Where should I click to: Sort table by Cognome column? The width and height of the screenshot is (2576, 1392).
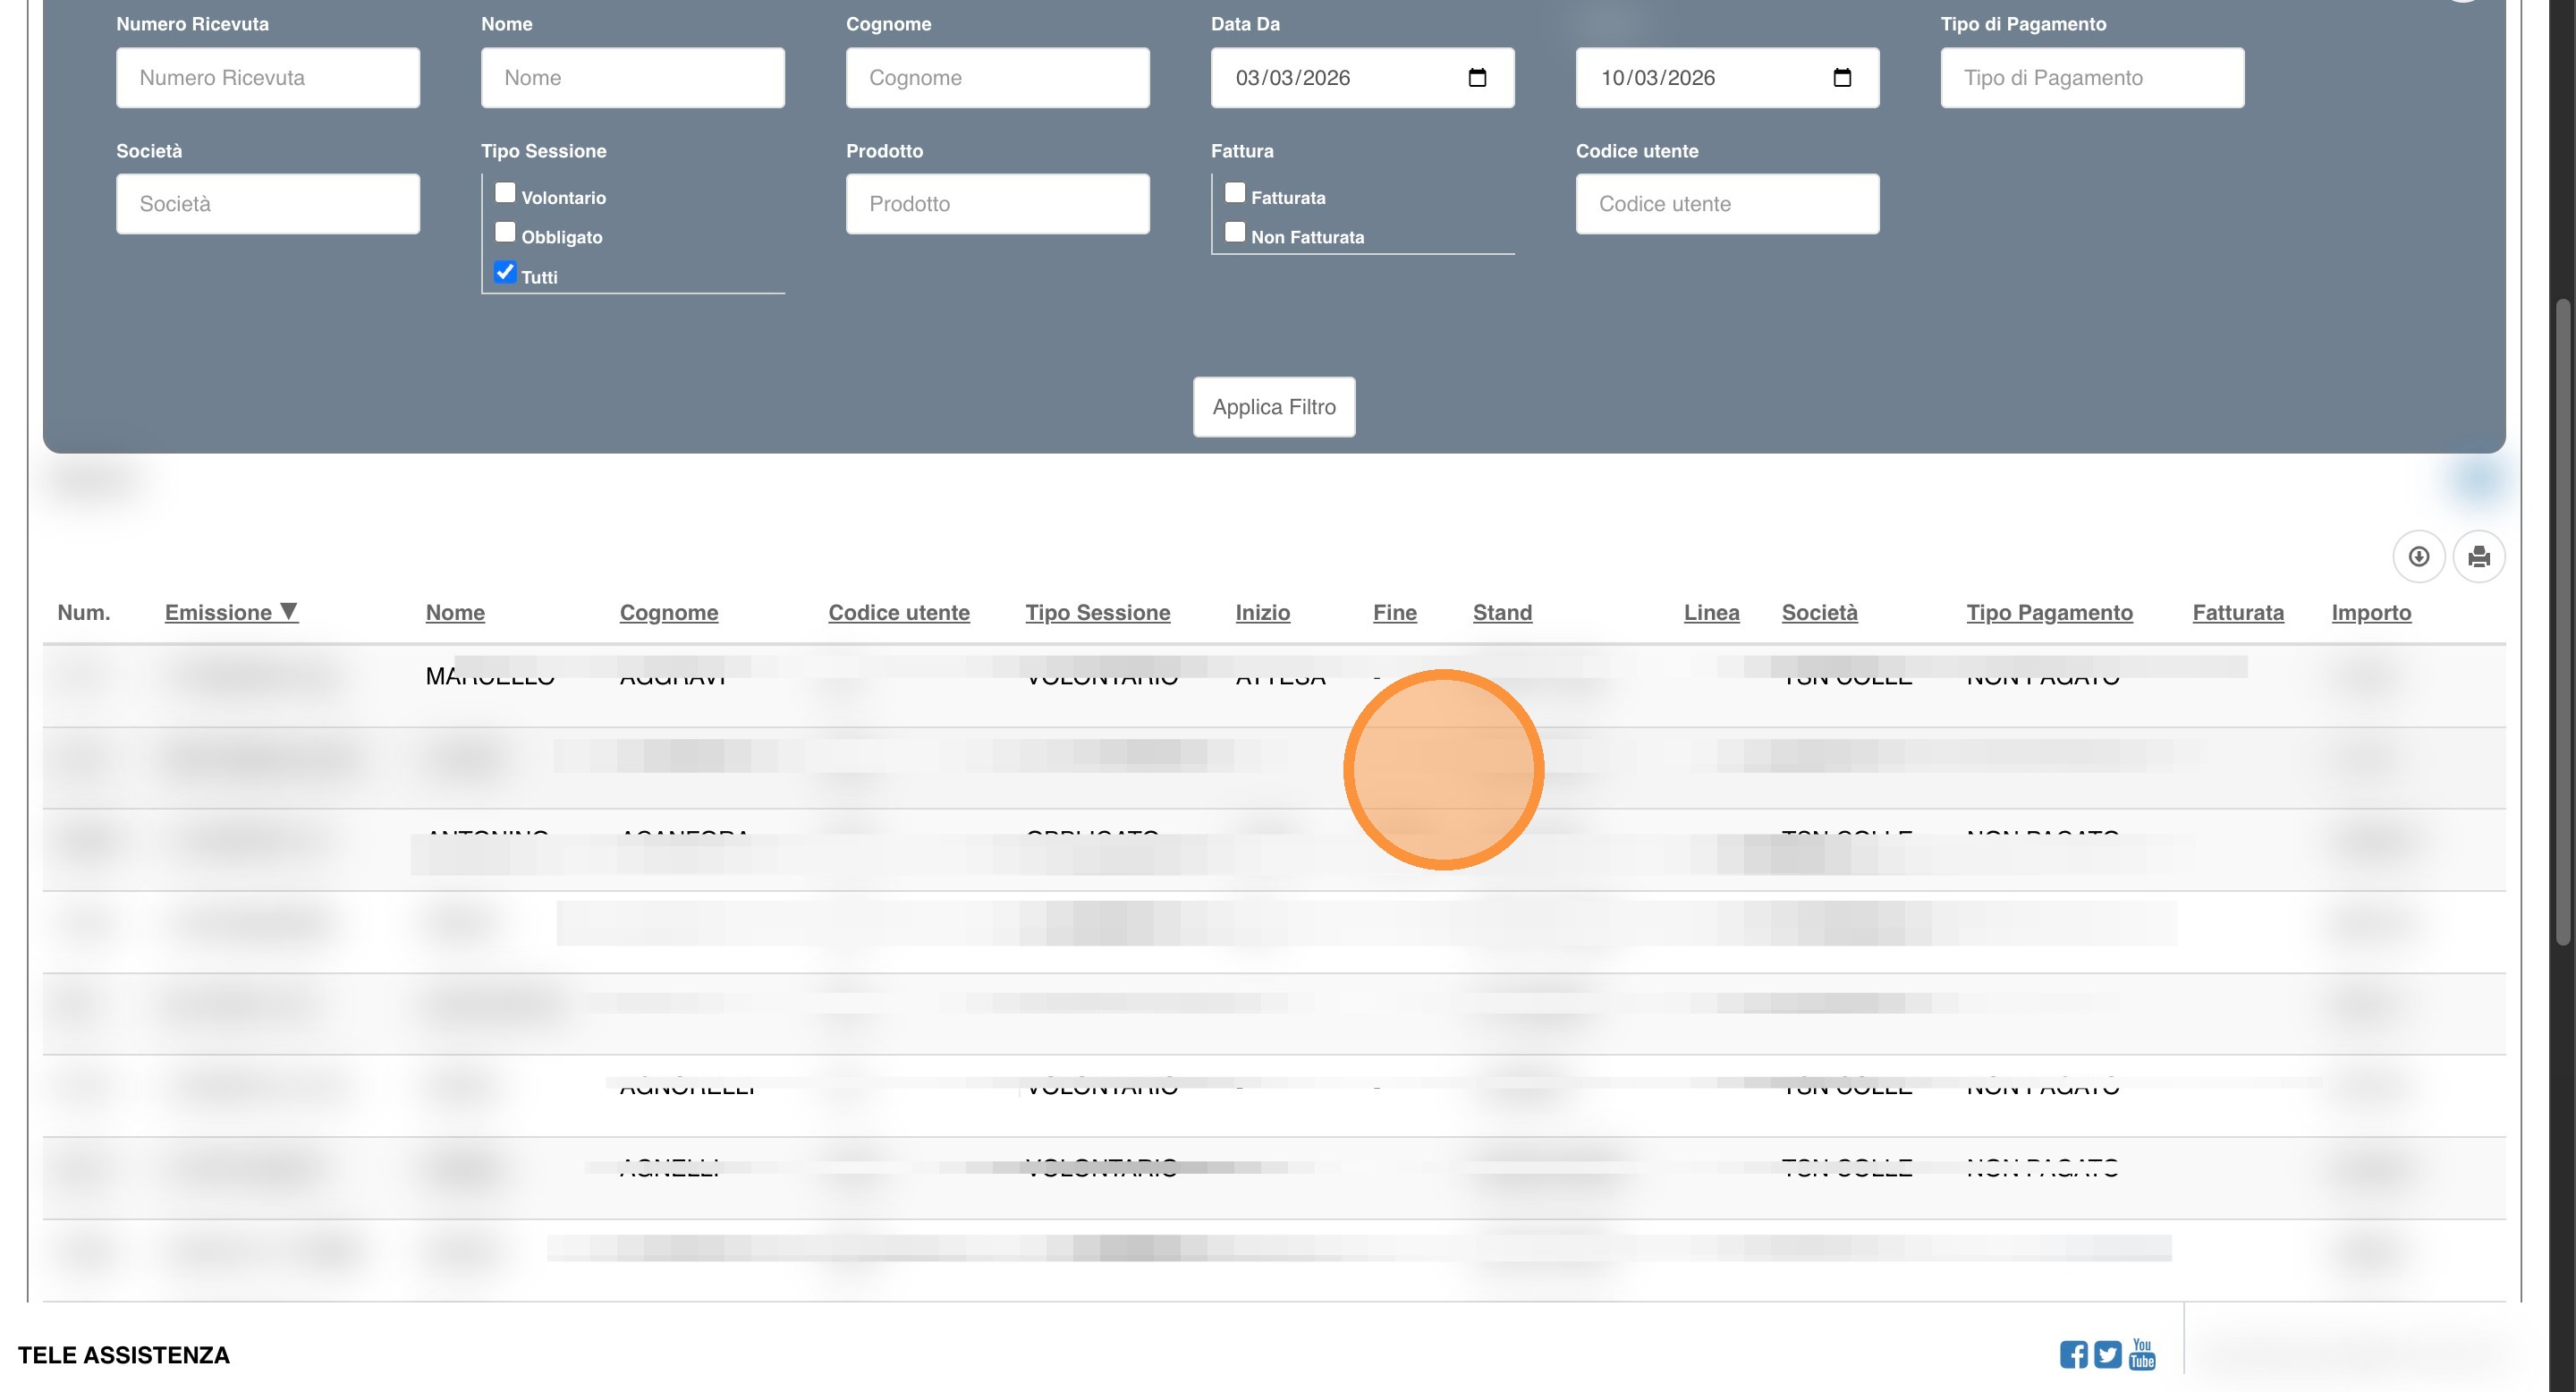pyautogui.click(x=668, y=612)
